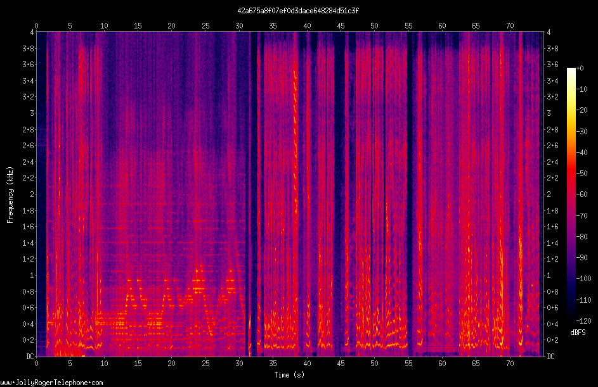598x387 pixels.
Task: Click the '-60' value on the color scale
Action: tap(582, 194)
